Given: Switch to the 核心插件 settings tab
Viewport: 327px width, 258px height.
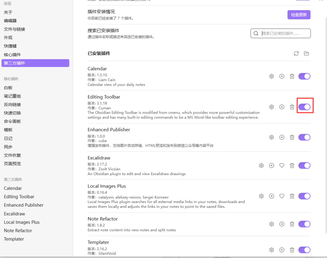Looking at the screenshot, I should [12, 55].
